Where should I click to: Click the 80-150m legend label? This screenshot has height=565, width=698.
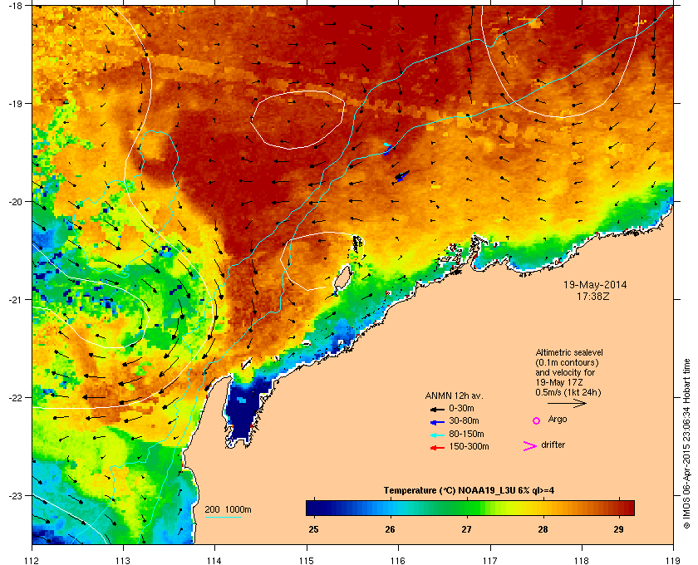[x=466, y=434]
